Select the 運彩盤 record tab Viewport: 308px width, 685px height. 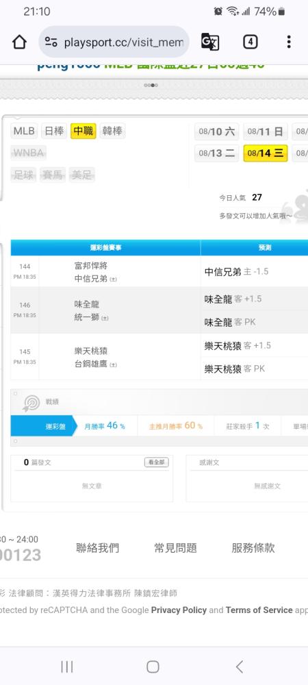[44, 426]
